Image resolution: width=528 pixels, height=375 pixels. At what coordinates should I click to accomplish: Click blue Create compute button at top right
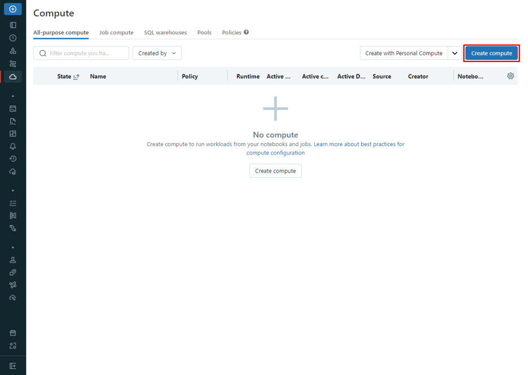(492, 53)
